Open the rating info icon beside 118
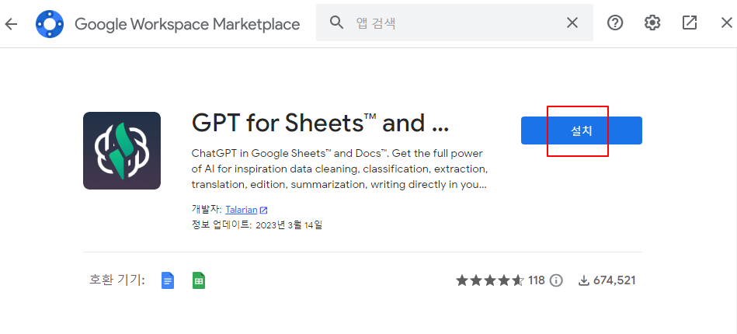This screenshot has width=737, height=334. (x=556, y=281)
